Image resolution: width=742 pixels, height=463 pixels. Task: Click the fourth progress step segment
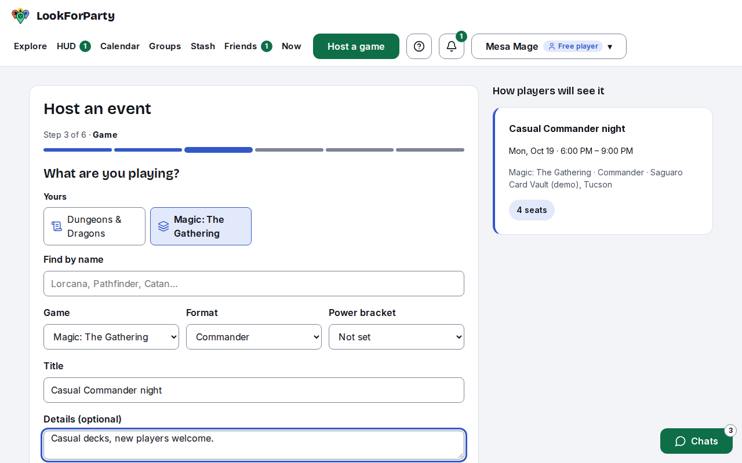[x=289, y=150]
